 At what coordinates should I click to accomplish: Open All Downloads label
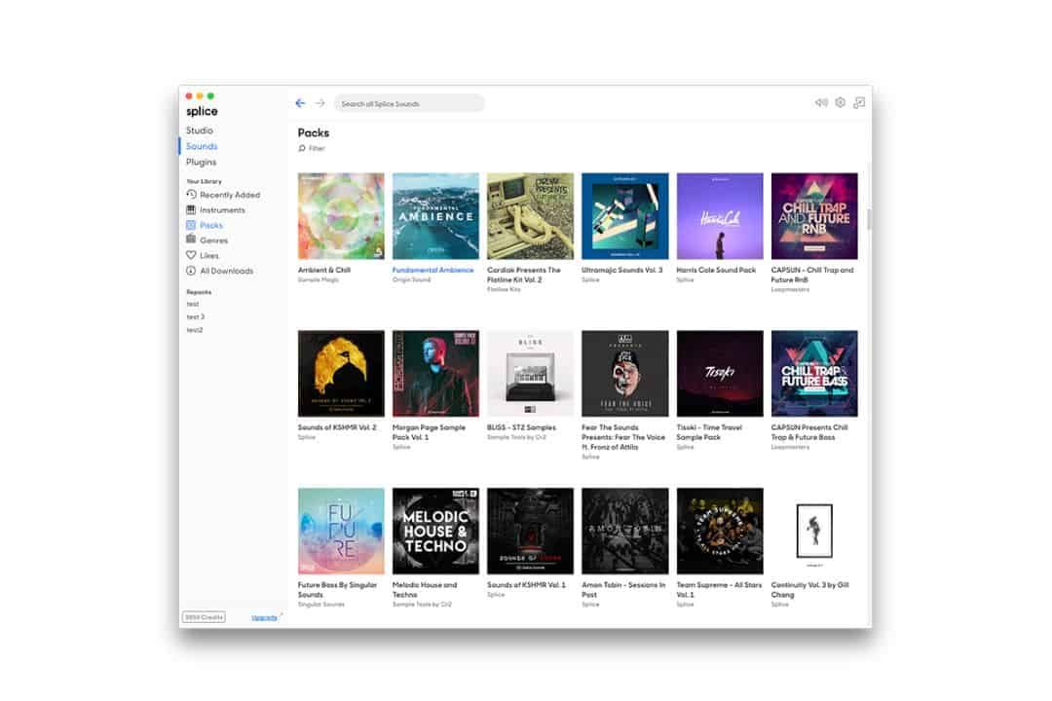pyautogui.click(x=227, y=271)
